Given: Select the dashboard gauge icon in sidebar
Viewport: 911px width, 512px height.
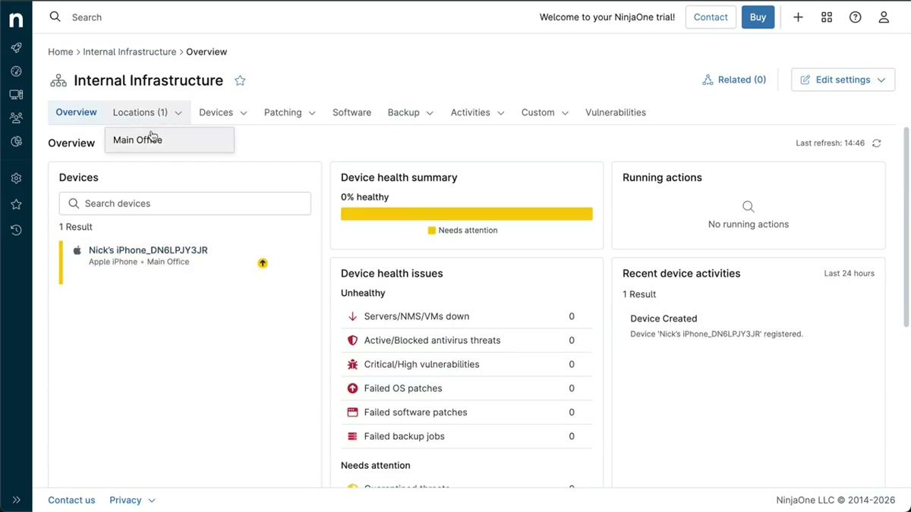Looking at the screenshot, I should click(16, 71).
